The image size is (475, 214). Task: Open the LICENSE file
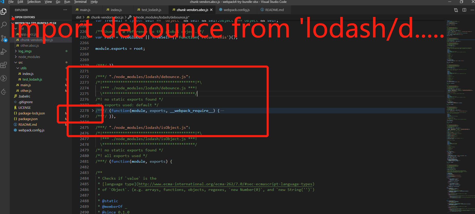pos(24,108)
